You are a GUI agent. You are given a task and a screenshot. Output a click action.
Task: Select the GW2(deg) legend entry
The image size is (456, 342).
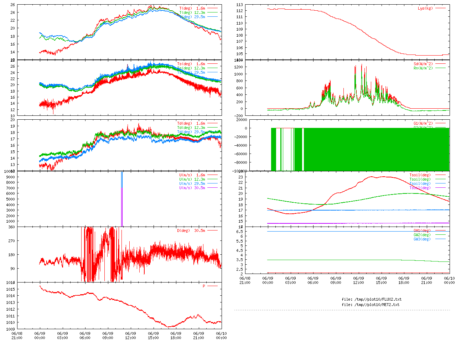[422, 235]
